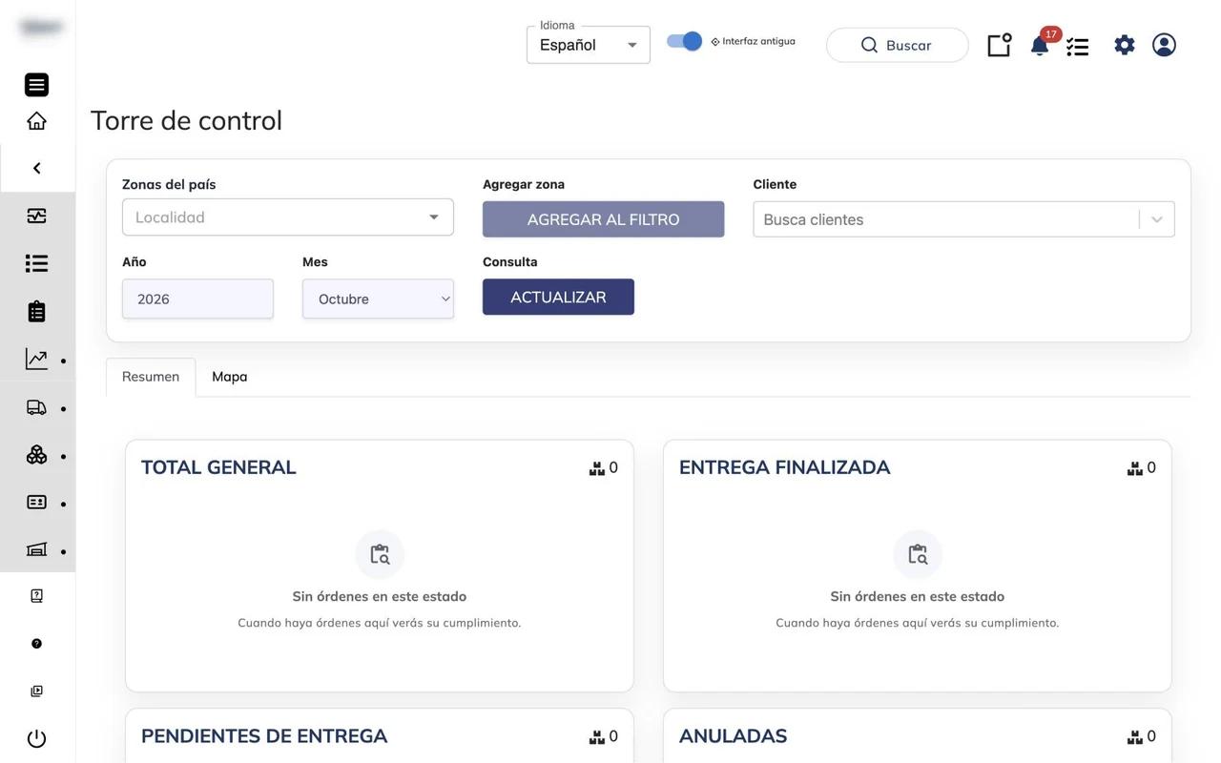
Task: Click the Año field showing 2026
Action: click(197, 299)
